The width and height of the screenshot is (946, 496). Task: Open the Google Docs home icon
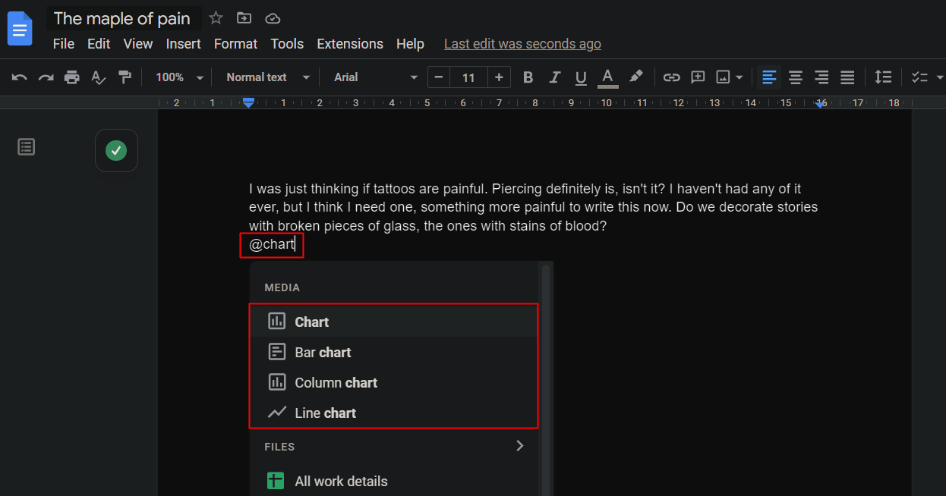click(x=20, y=29)
